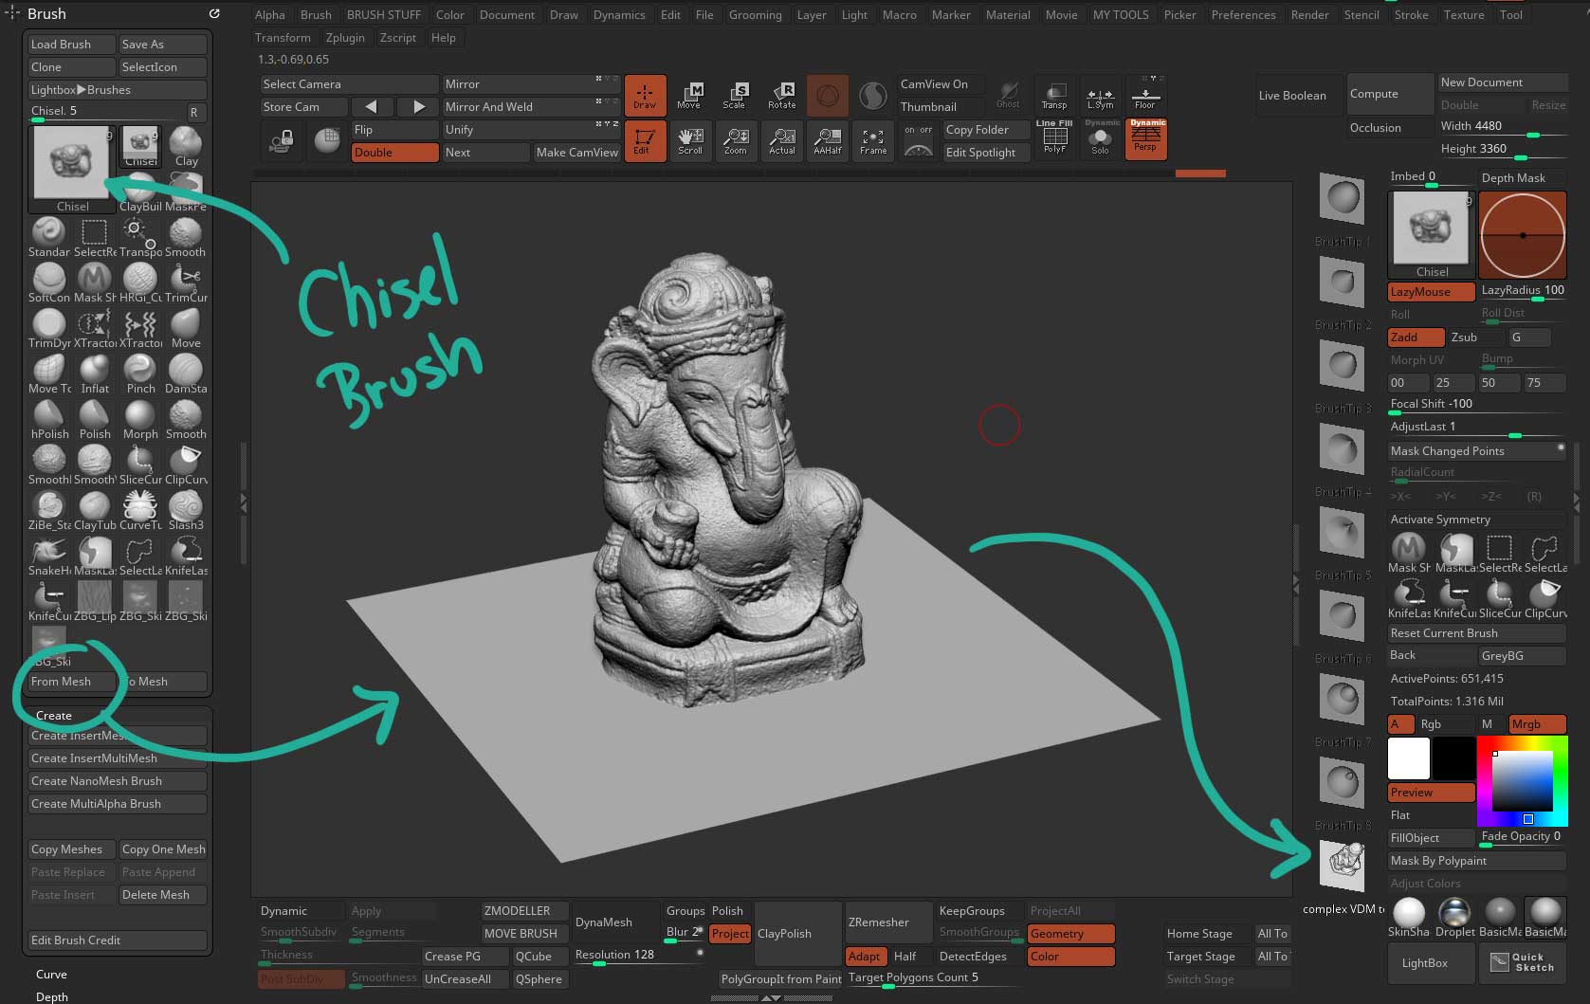Toggle Solo mode
This screenshot has height=1004, width=1590.
tap(1101, 139)
